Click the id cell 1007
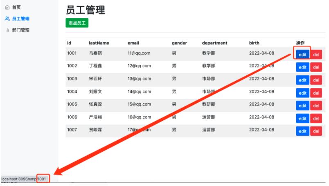The width and height of the screenshot is (329, 186). point(72,130)
